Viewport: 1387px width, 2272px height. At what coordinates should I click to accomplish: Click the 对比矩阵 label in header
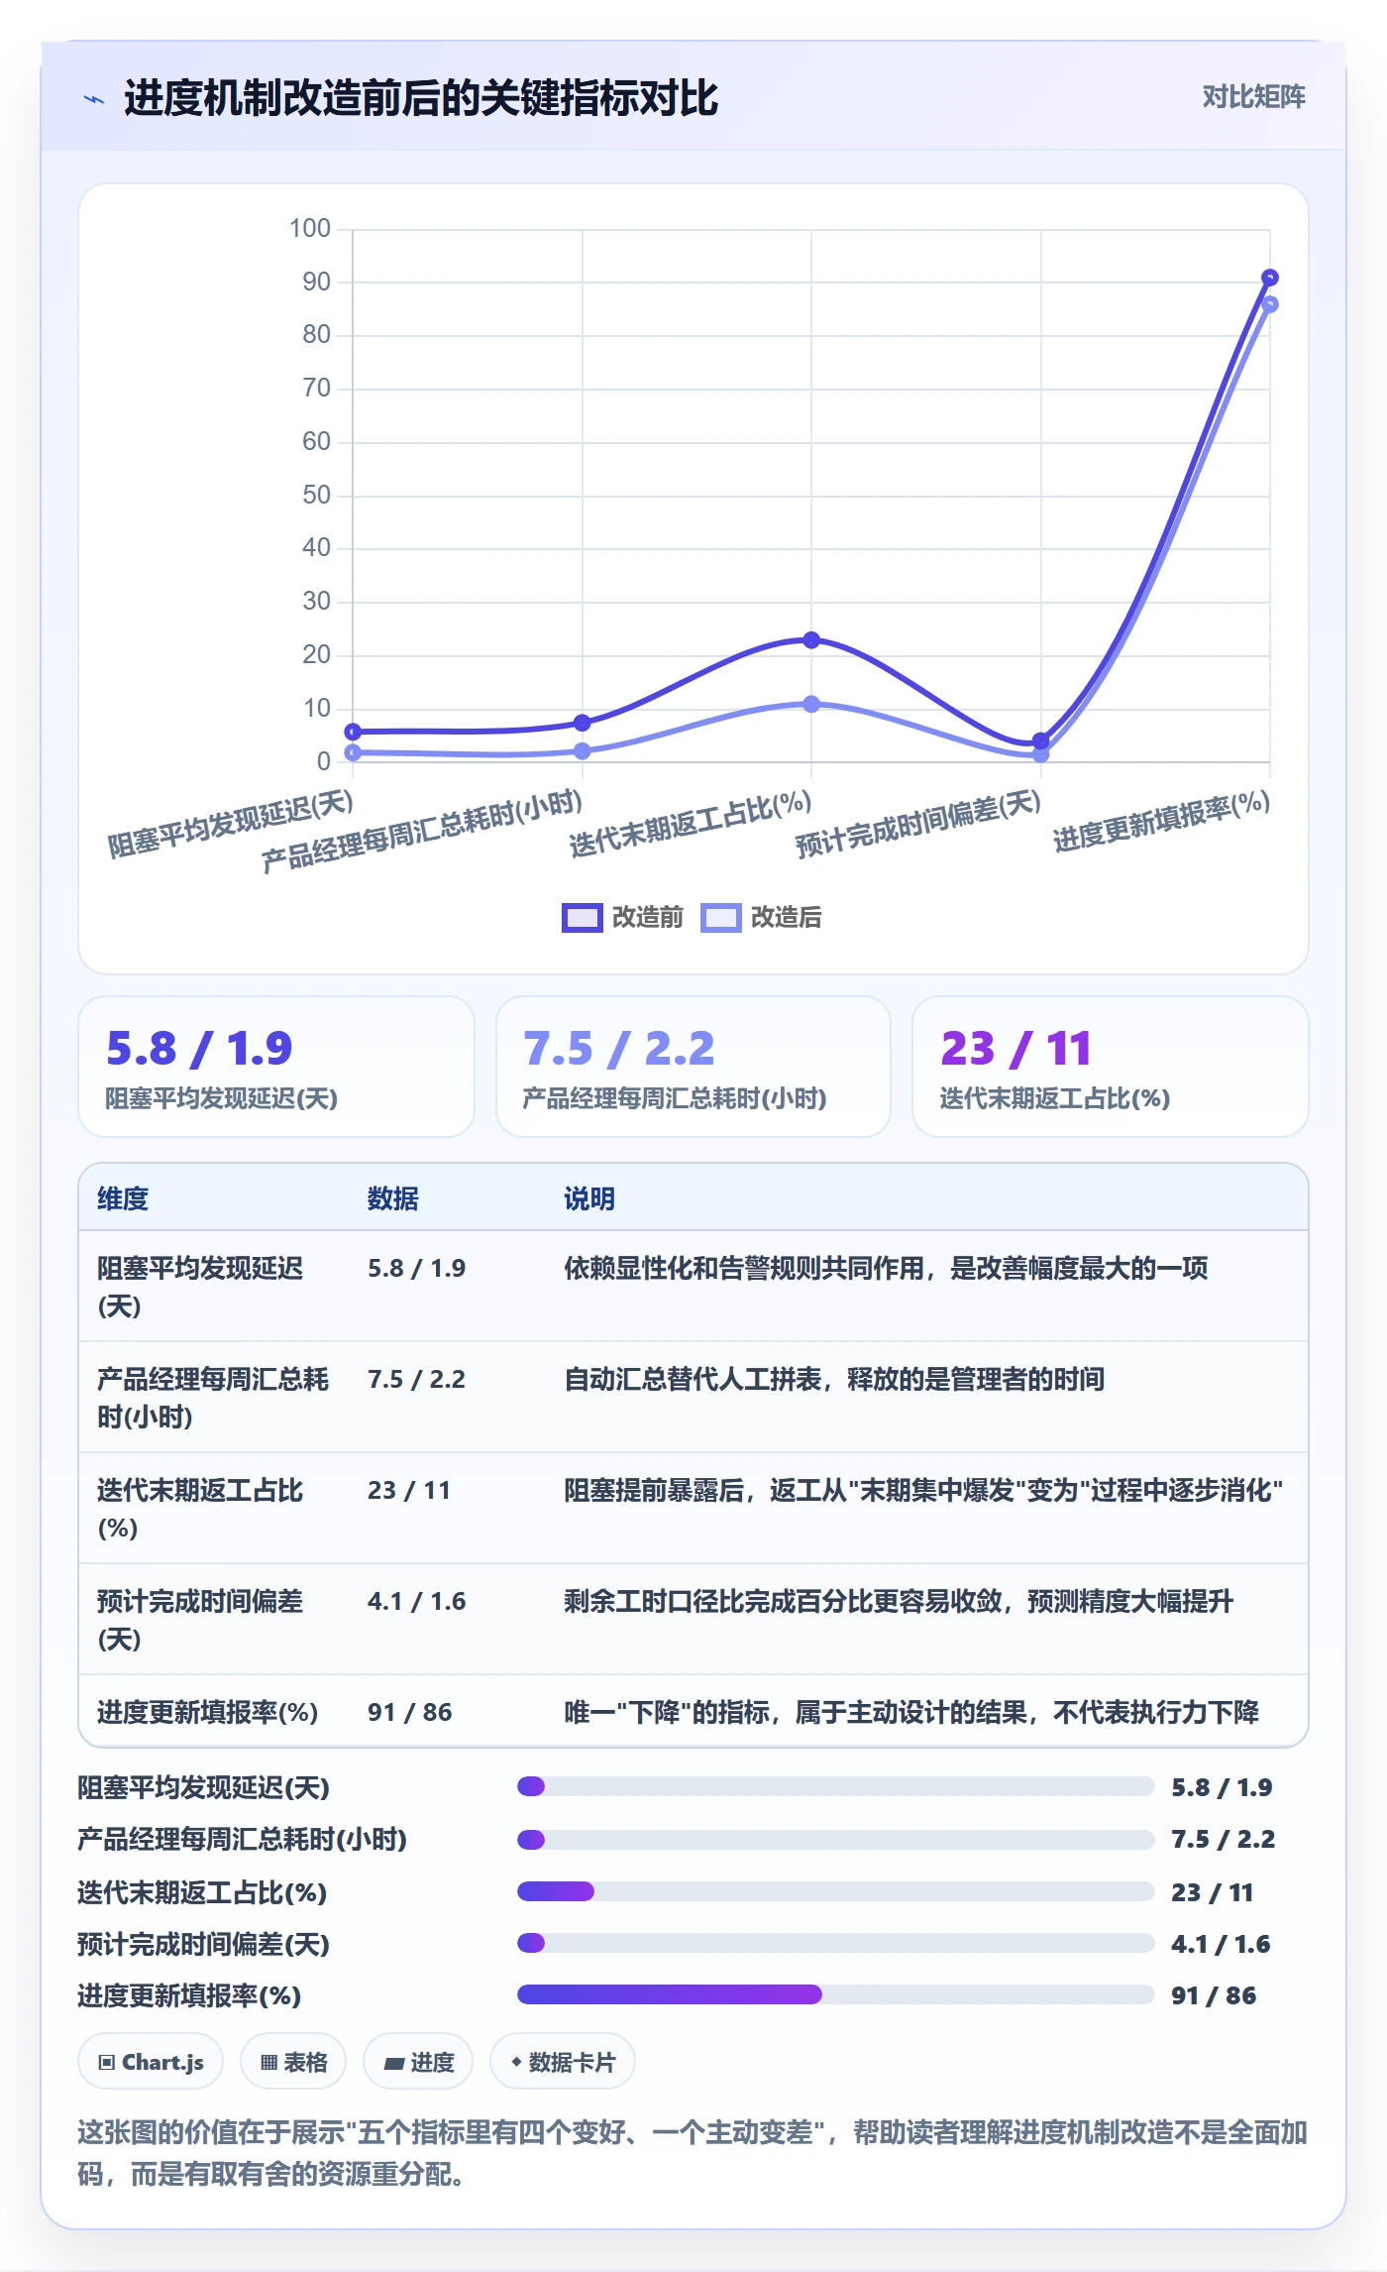(x=1253, y=96)
